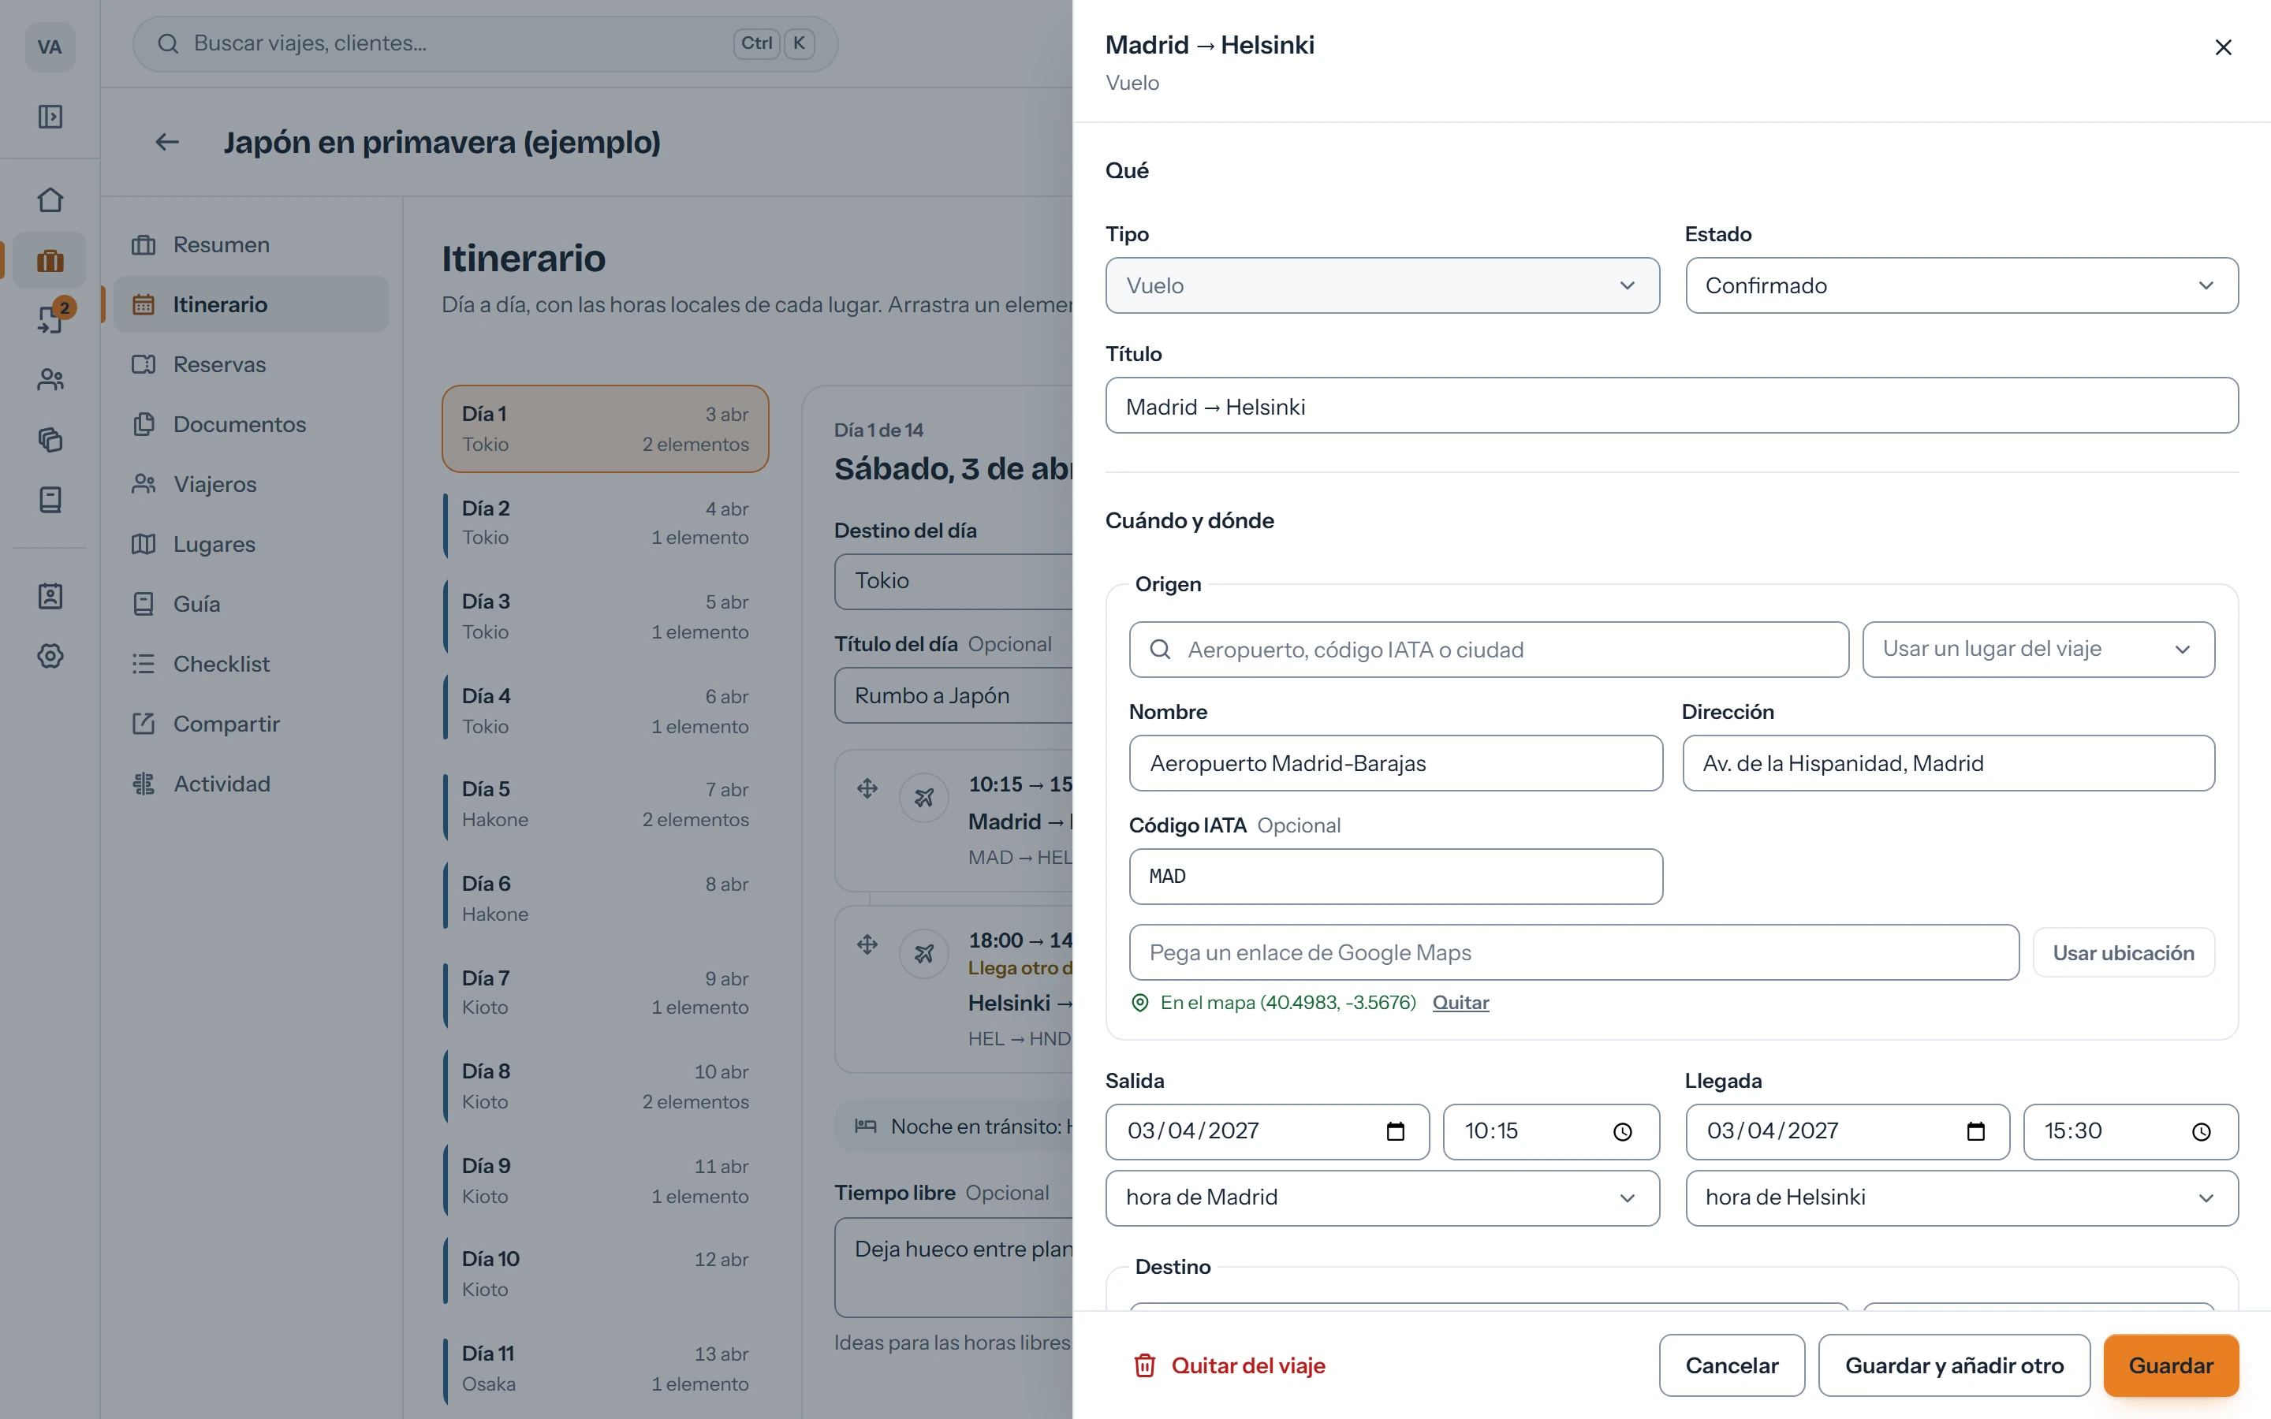The image size is (2271, 1419).
Task: Focus the Origen airport search field
Action: tap(1488, 650)
